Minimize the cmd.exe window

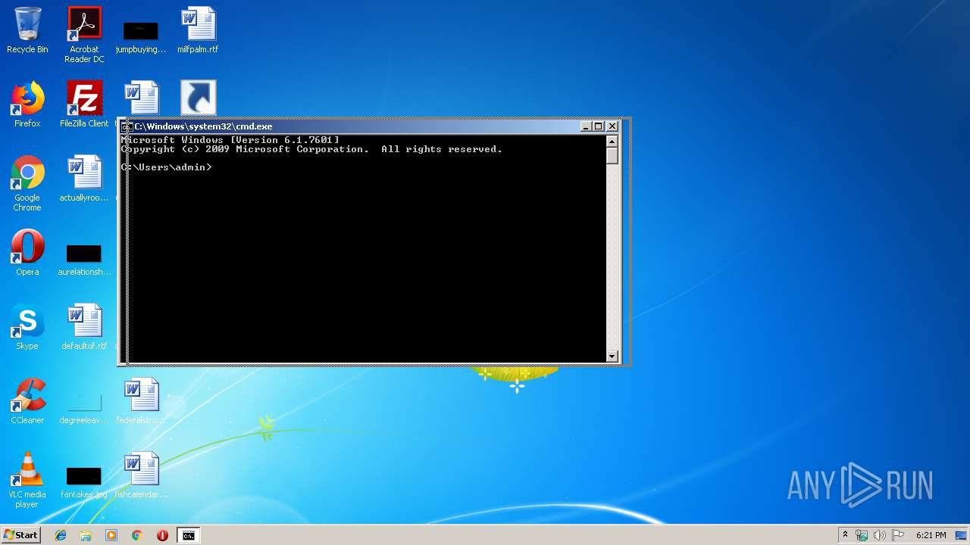click(586, 126)
